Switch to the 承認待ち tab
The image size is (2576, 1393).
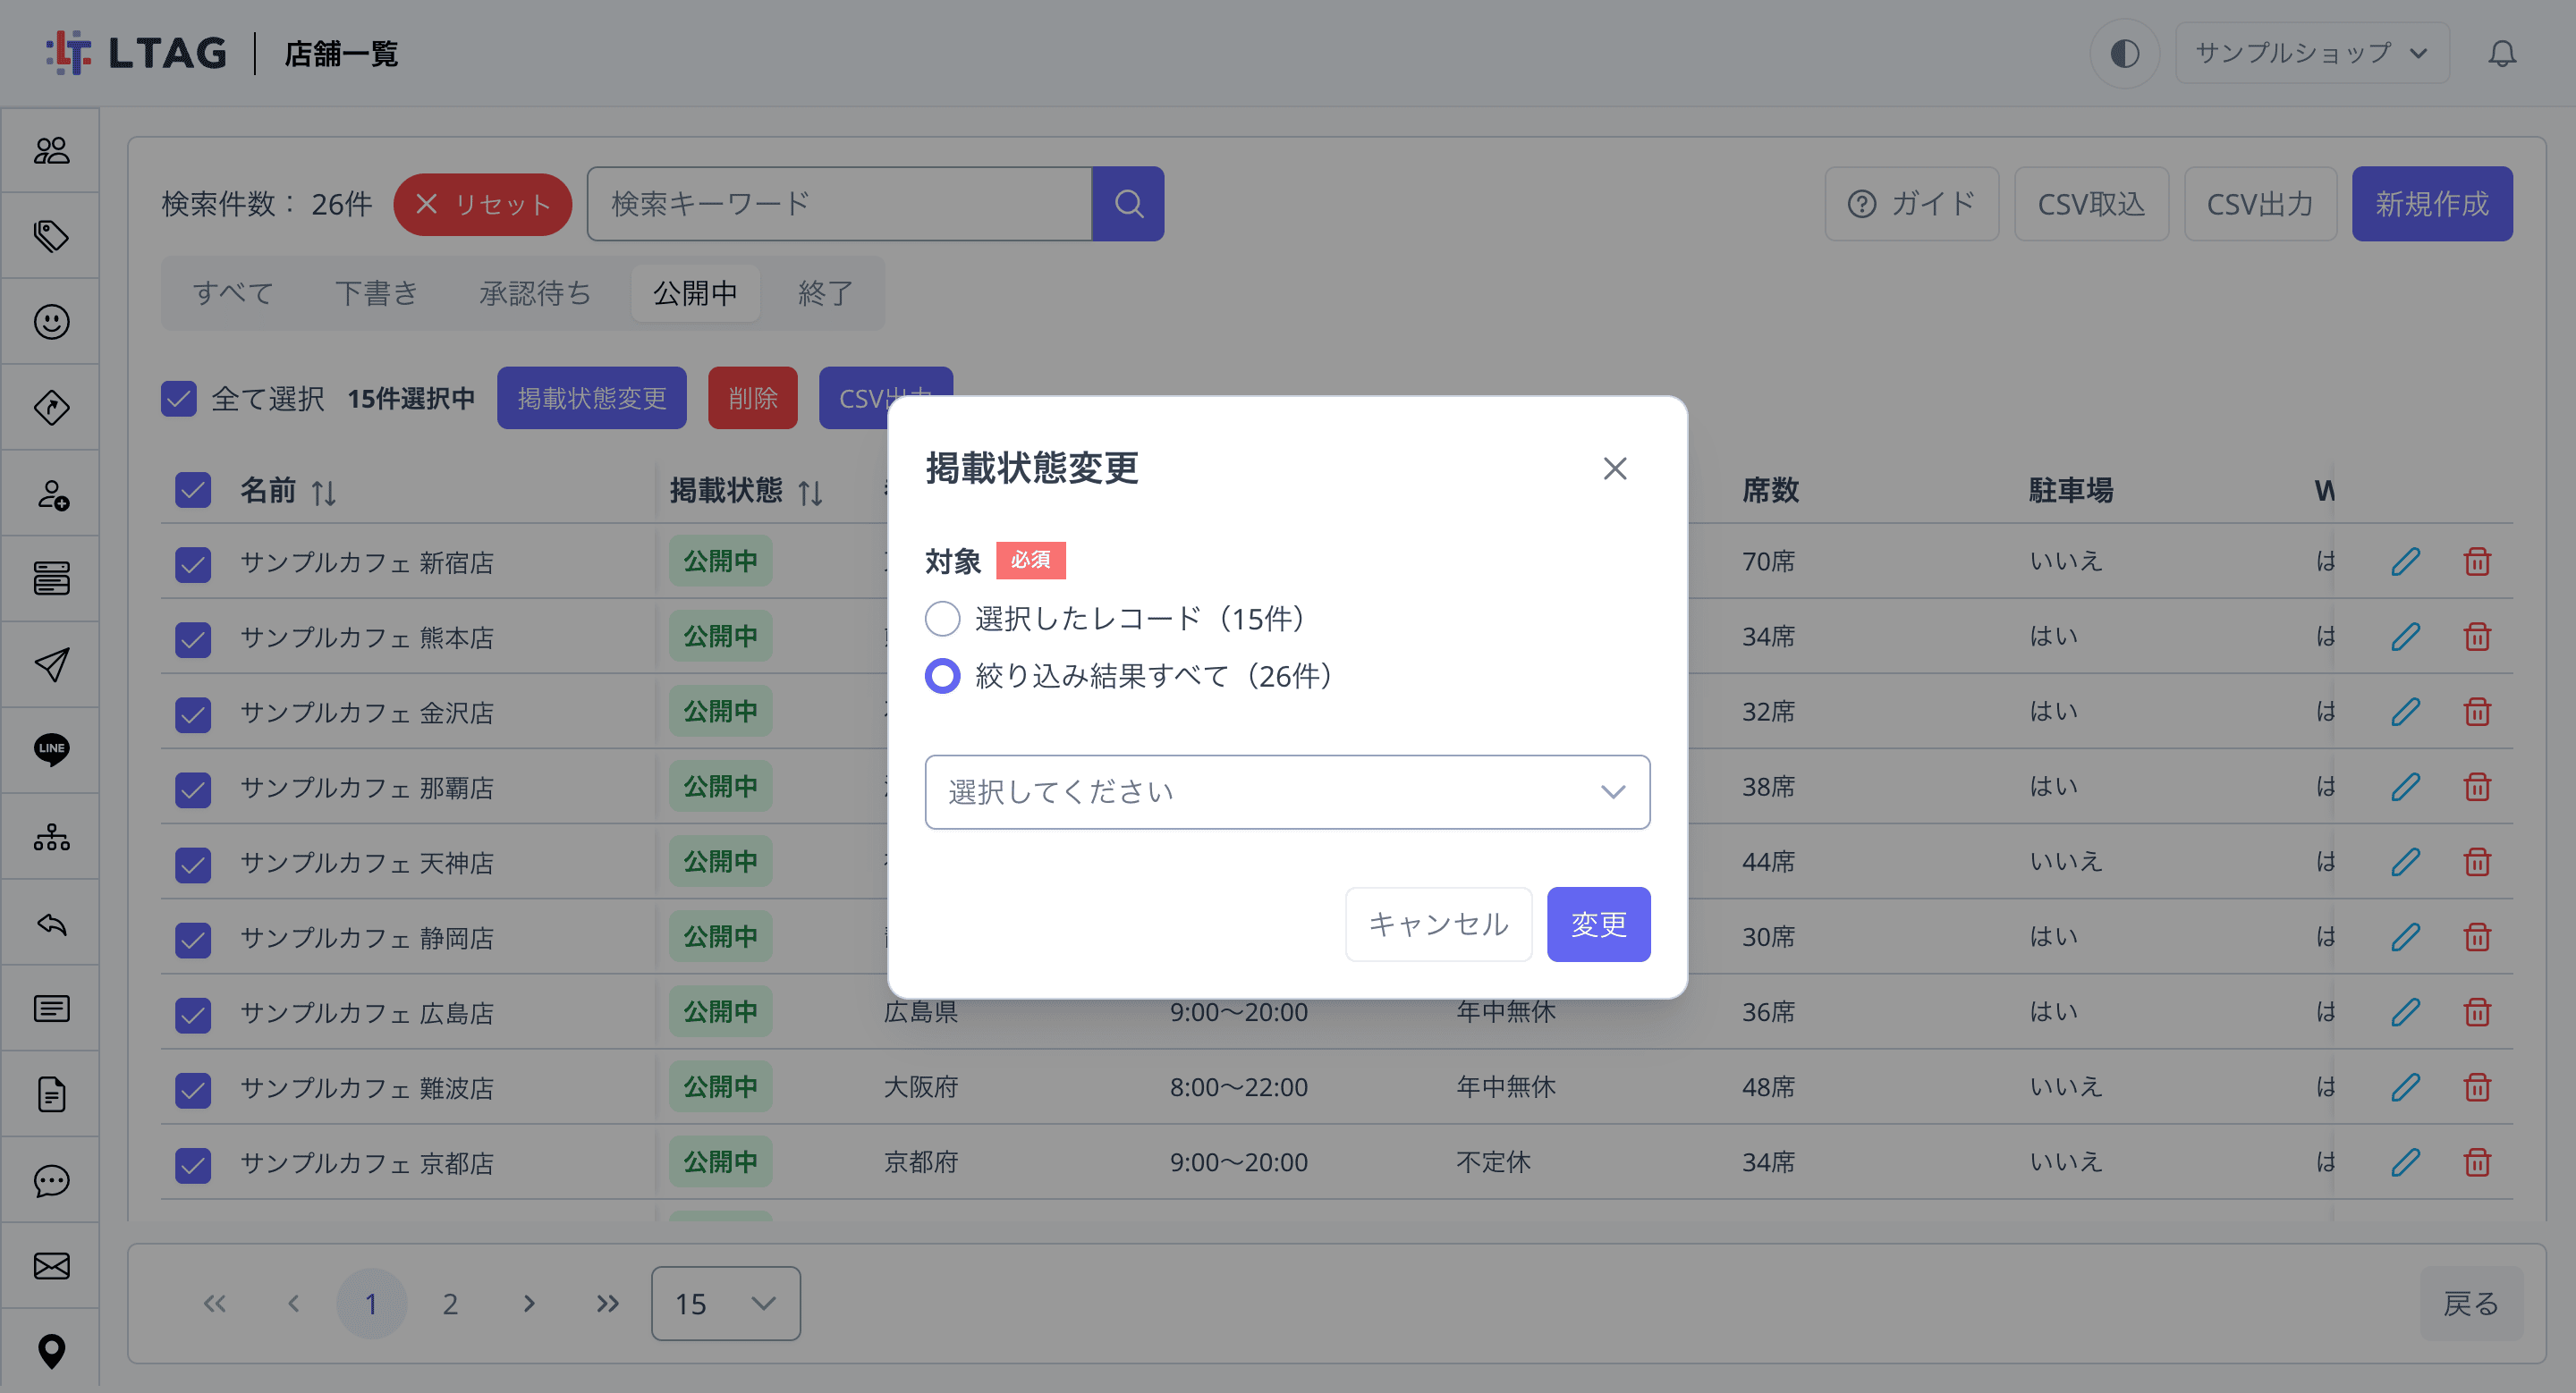pos(535,294)
